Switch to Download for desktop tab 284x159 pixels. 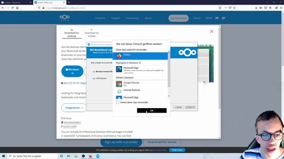(72, 33)
